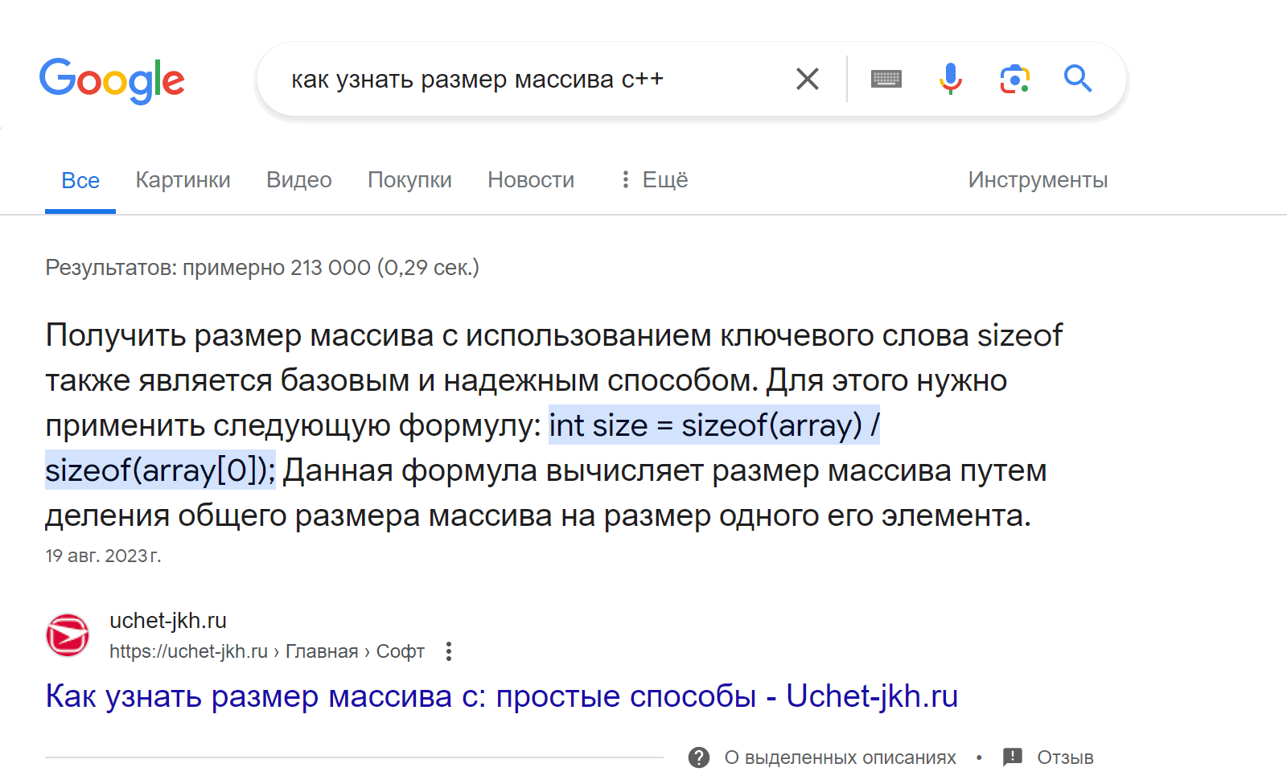The height and width of the screenshot is (780, 1287).
Task: Open the on-screen keyboard icon
Action: click(x=886, y=78)
